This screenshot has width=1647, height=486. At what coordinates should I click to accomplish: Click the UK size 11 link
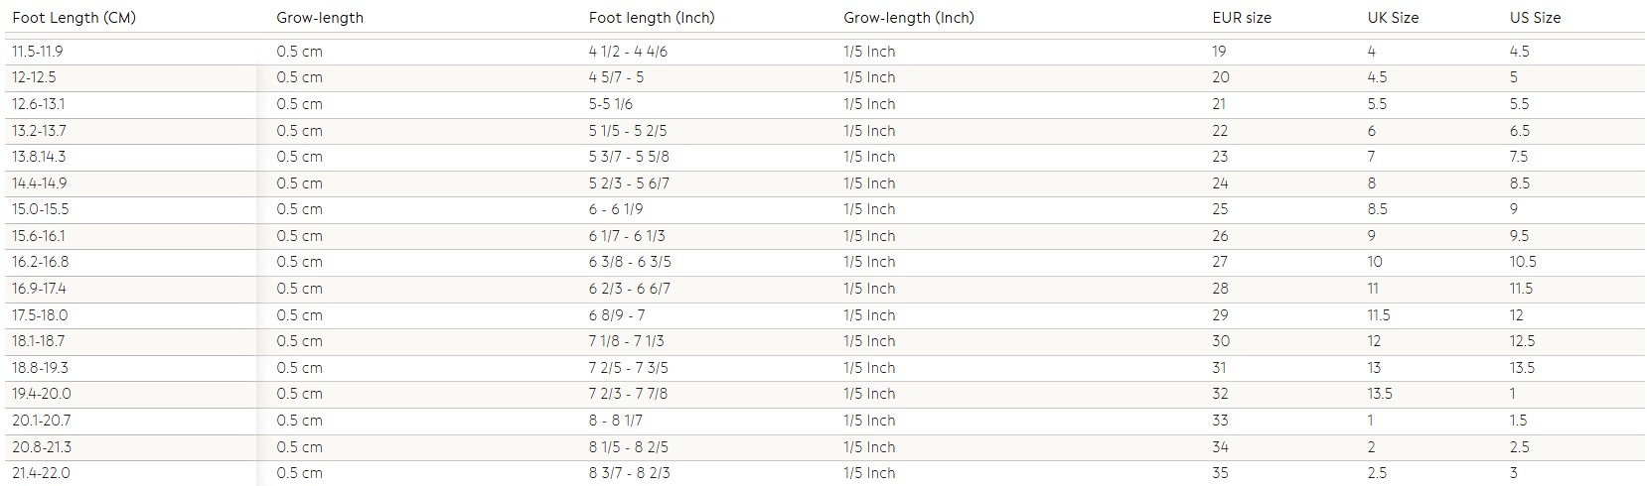(1373, 289)
